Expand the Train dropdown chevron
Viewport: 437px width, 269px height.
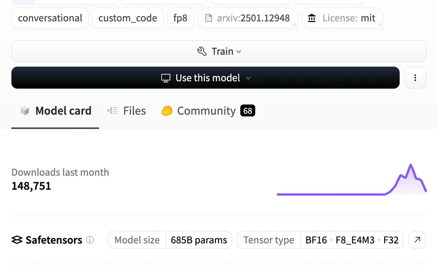point(239,51)
